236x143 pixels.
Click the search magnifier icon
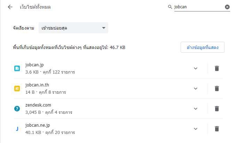[170, 7]
